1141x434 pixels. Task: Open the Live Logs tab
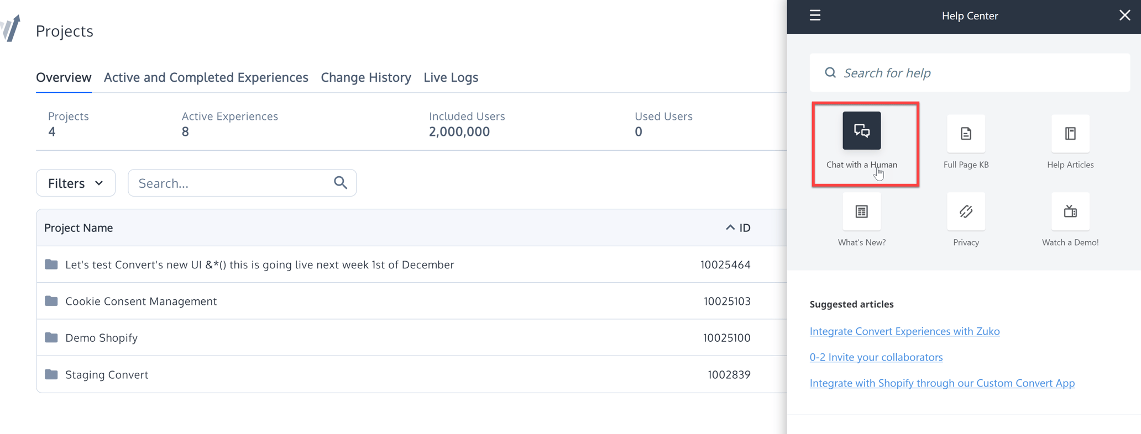tap(451, 77)
